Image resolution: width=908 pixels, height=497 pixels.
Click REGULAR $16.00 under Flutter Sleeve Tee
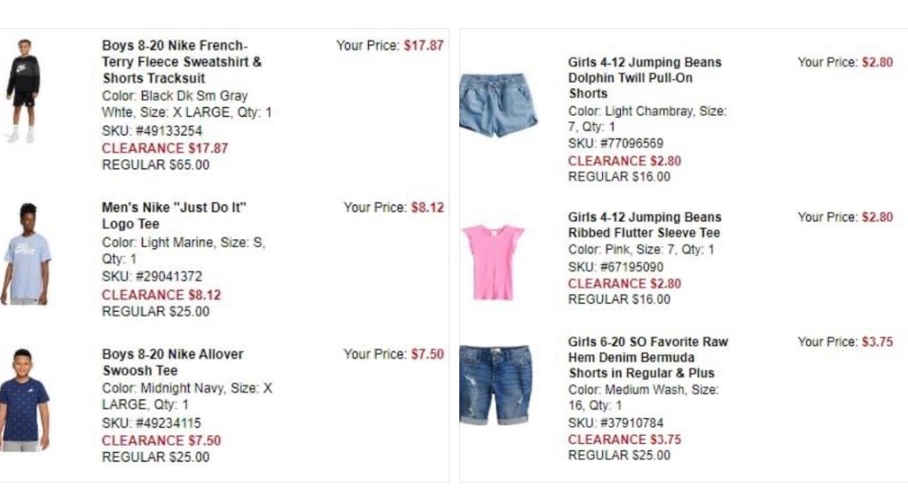point(619,299)
